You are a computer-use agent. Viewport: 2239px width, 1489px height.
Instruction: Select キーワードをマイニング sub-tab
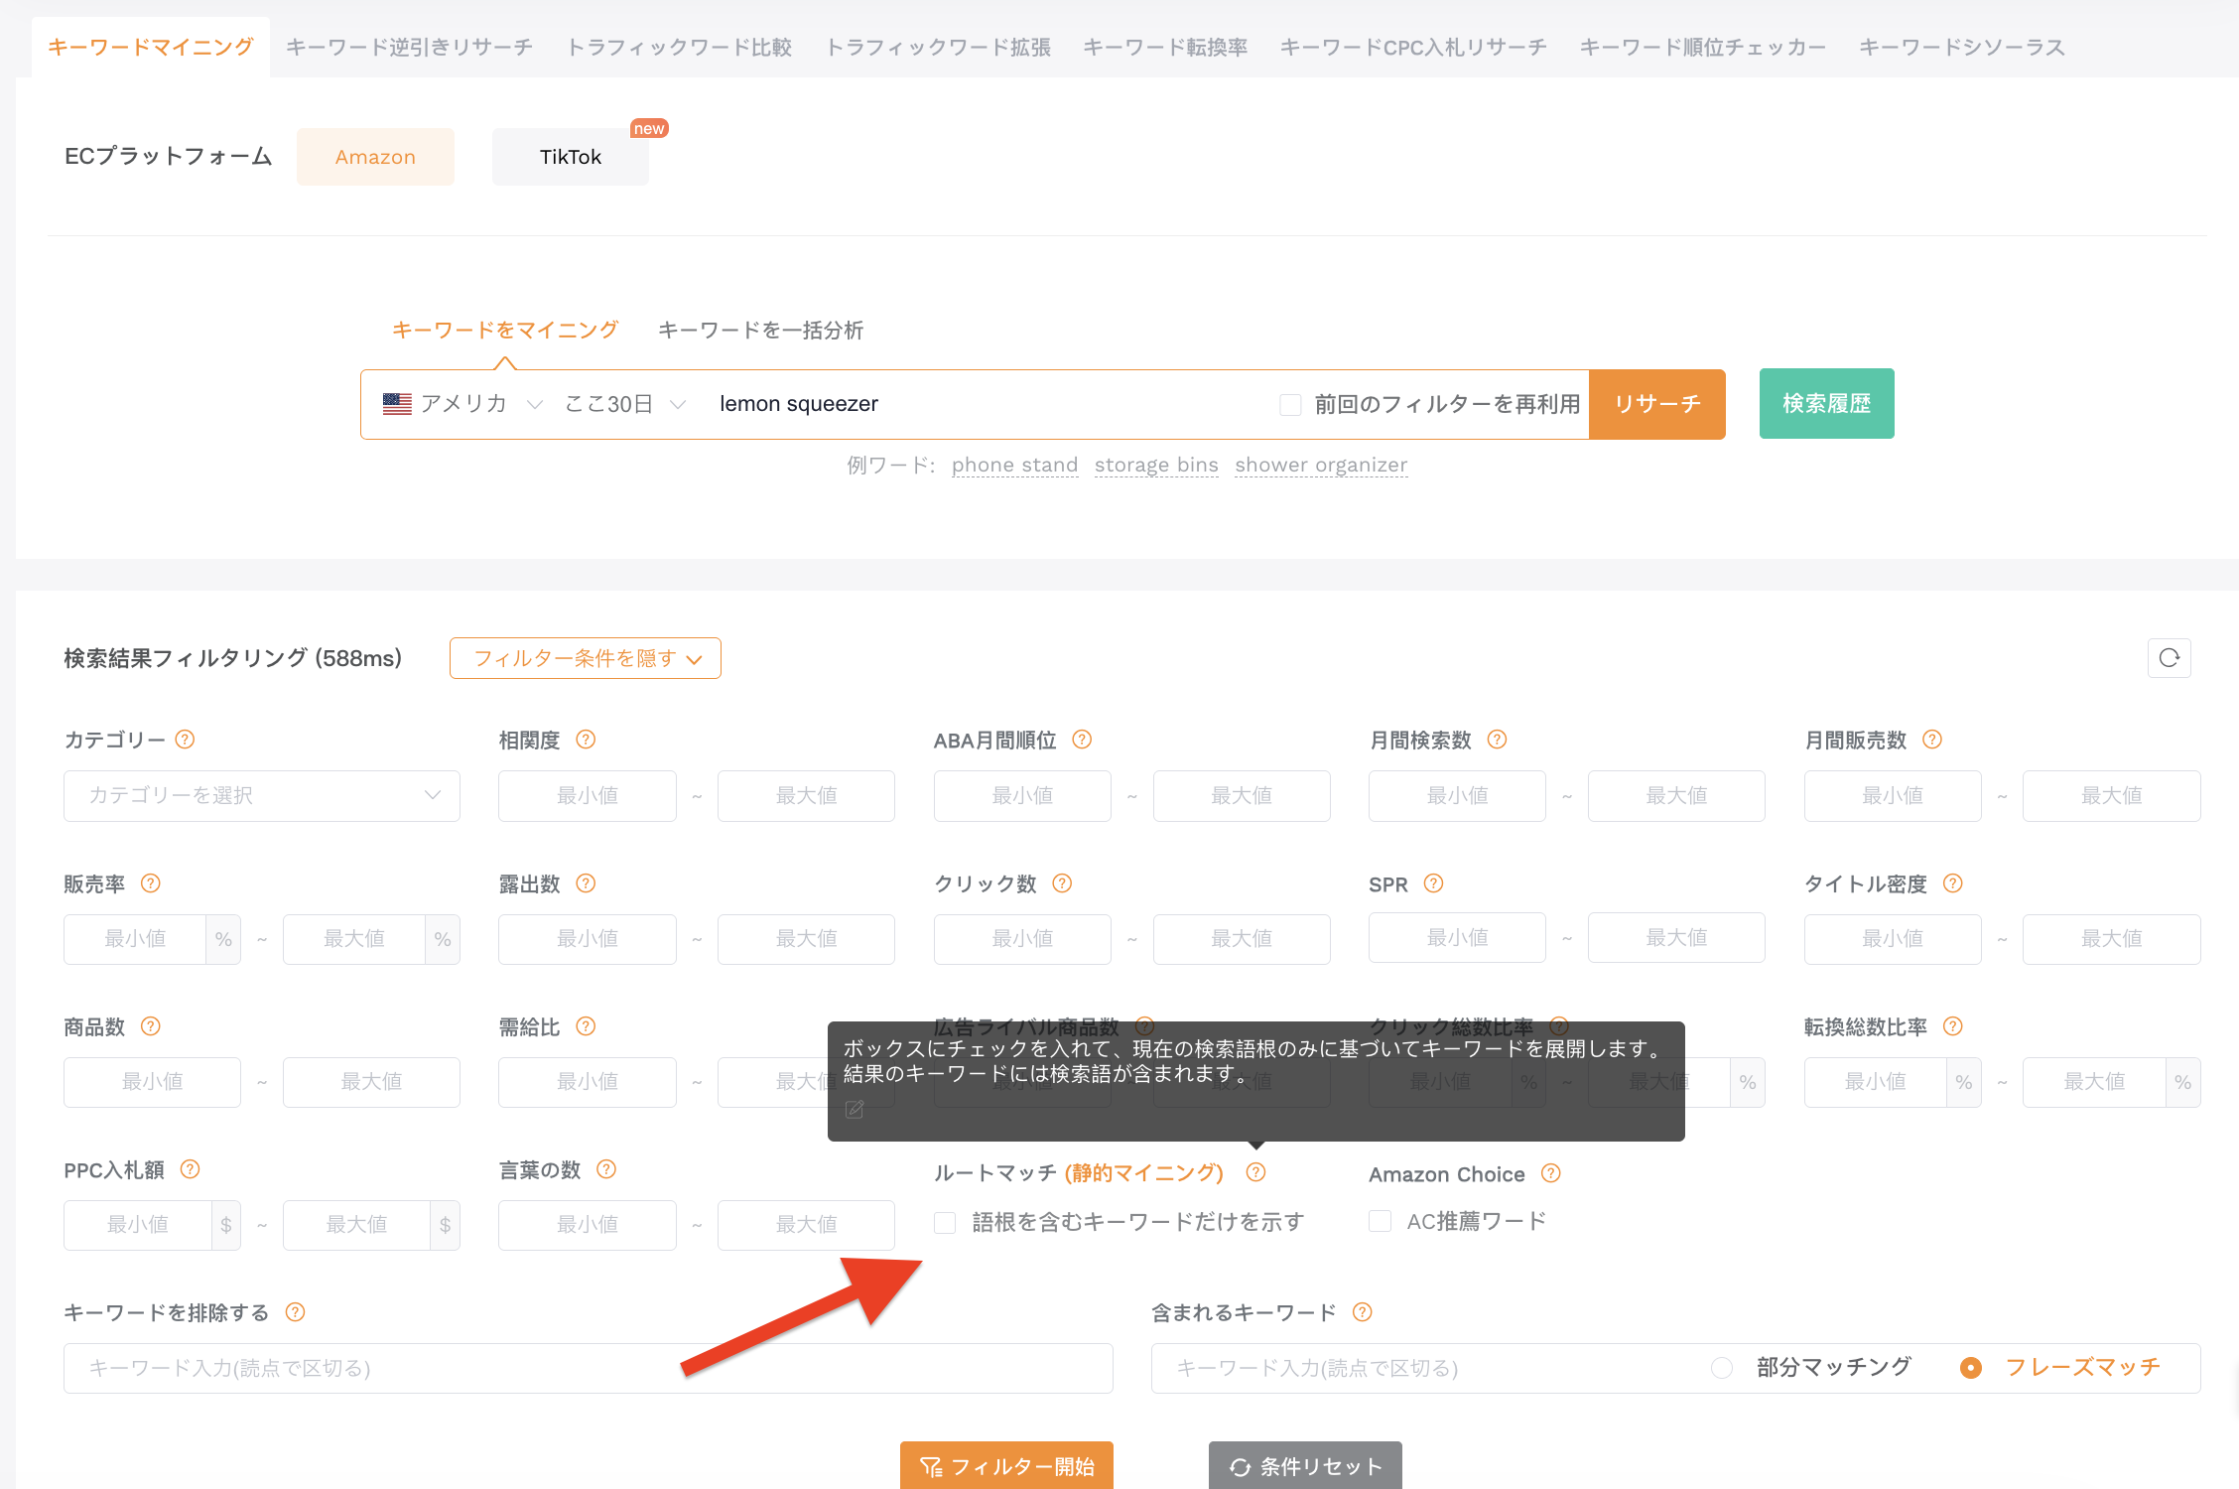click(505, 330)
